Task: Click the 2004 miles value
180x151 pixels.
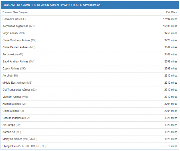Action: tap(171, 111)
